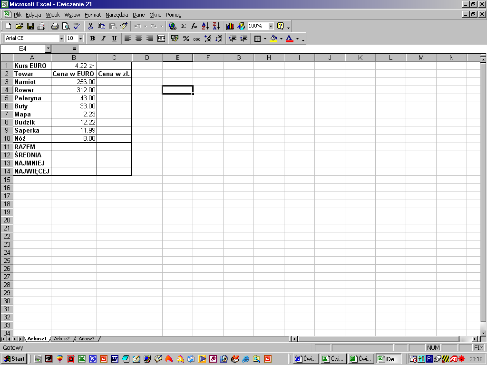This screenshot has height=365, width=487.
Task: Select the column C header
Action: [x=114, y=58]
